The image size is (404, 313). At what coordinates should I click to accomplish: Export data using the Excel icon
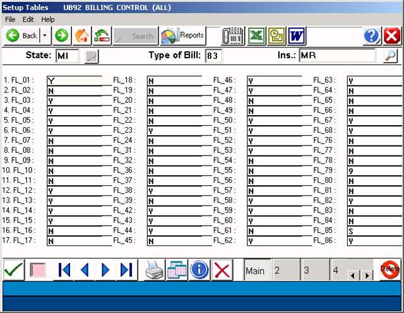pos(256,36)
